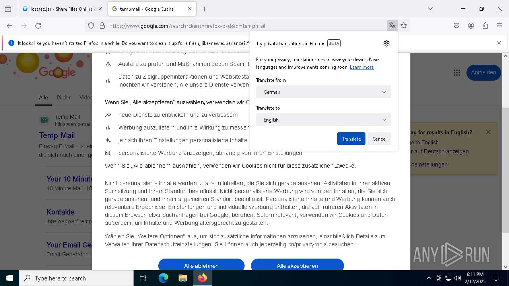509x286 pixels.
Task: Click Alle akzeptieren button
Action: point(297,265)
